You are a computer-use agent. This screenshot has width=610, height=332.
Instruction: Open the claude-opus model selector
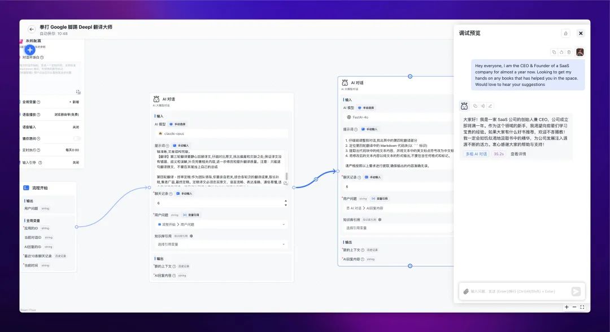(x=221, y=133)
